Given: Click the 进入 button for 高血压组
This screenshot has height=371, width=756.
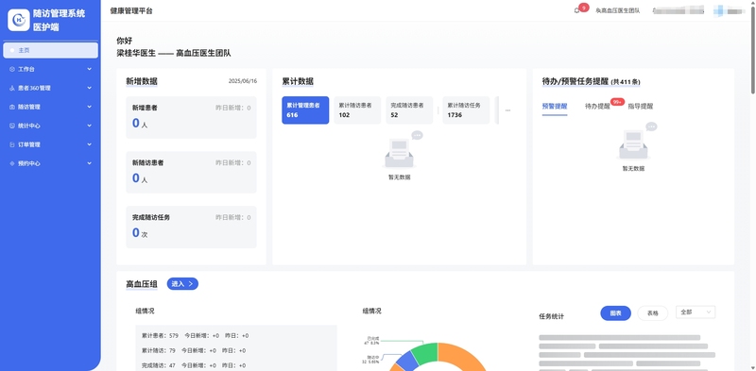Looking at the screenshot, I should (182, 284).
